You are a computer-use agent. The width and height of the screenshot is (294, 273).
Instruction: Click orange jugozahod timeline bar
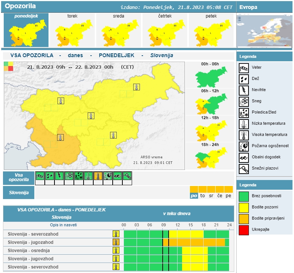[194, 242]
